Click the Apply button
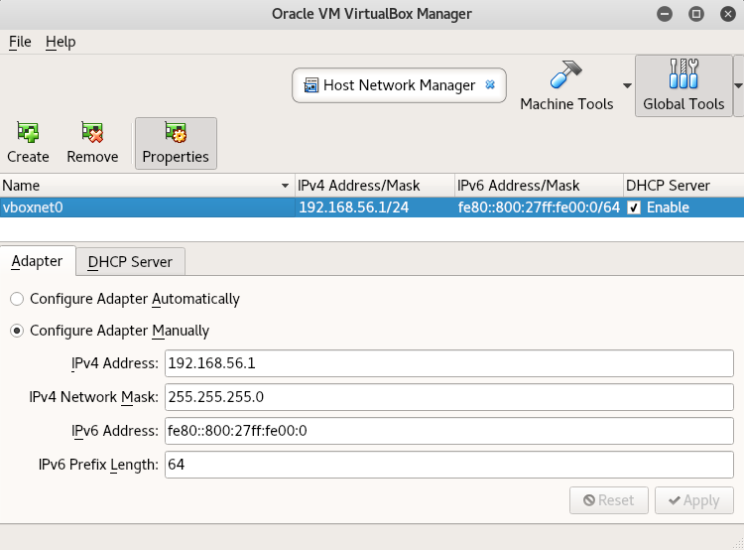 pyautogui.click(x=694, y=500)
